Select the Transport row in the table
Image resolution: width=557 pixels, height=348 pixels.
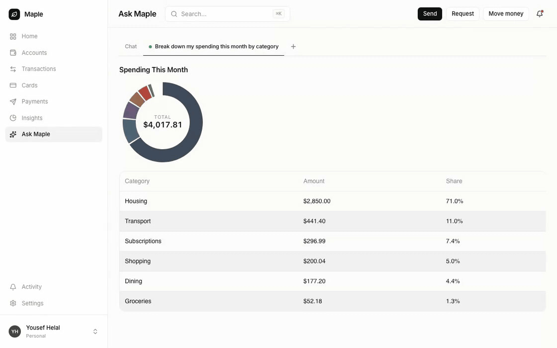click(x=333, y=221)
